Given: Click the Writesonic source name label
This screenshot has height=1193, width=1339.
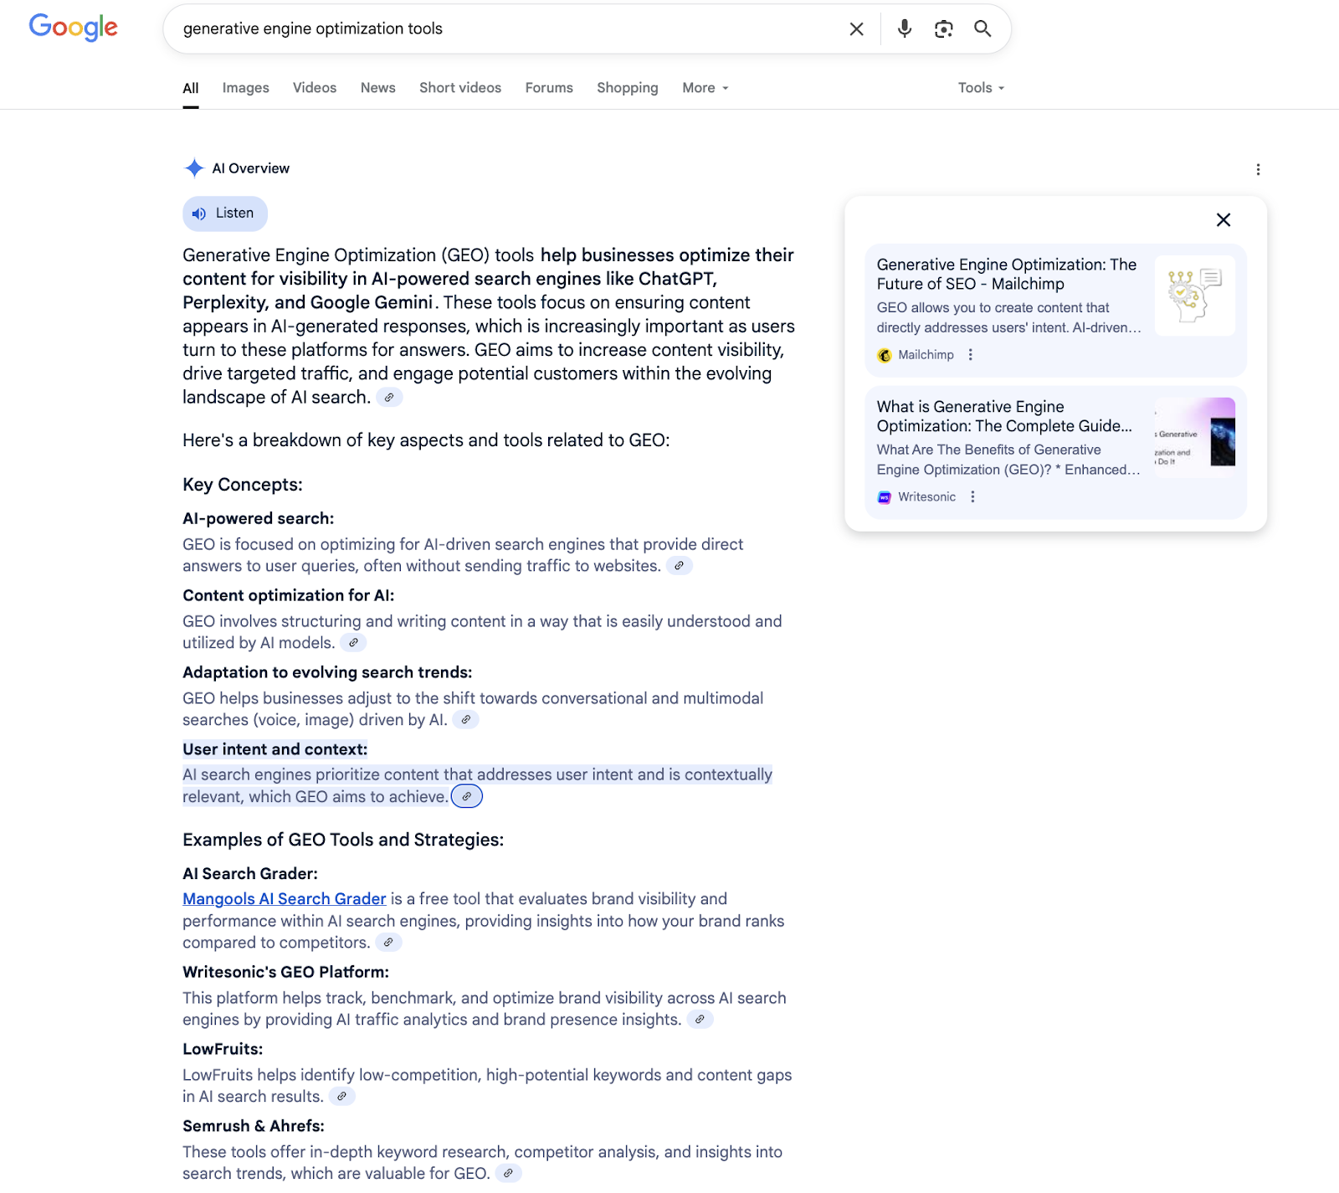Looking at the screenshot, I should click(x=926, y=497).
